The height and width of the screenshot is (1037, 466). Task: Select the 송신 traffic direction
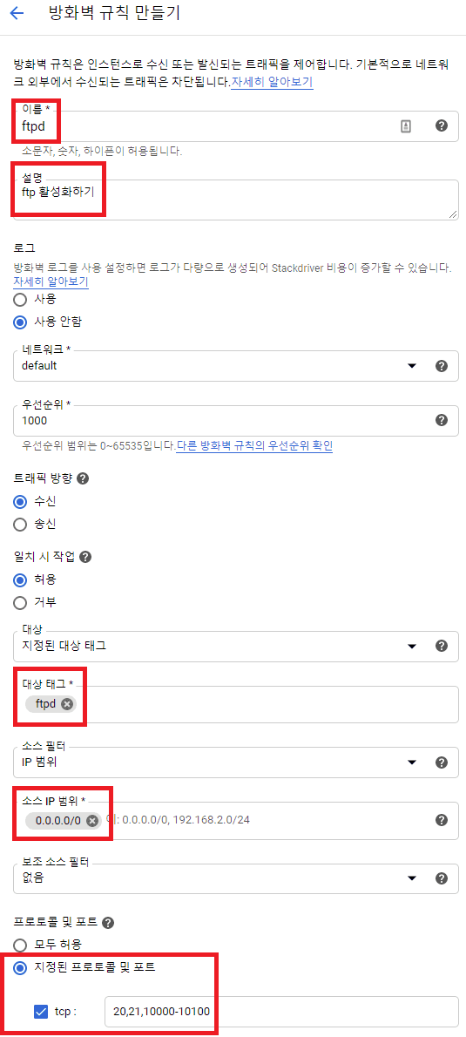[21, 525]
